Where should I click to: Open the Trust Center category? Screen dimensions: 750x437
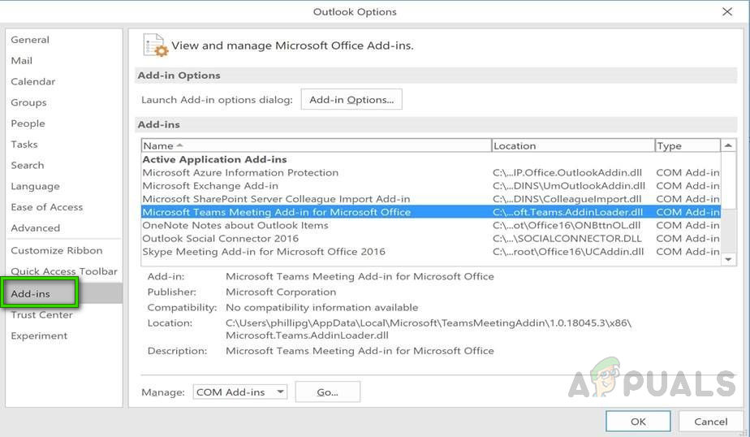pos(41,315)
